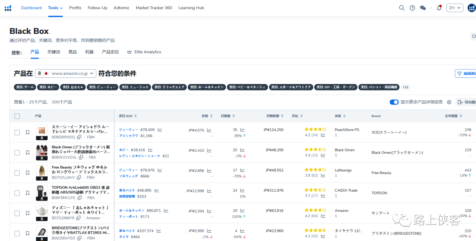Check the BRIDGESTONE tire row checkbox
The image size is (476, 241).
tap(17, 234)
